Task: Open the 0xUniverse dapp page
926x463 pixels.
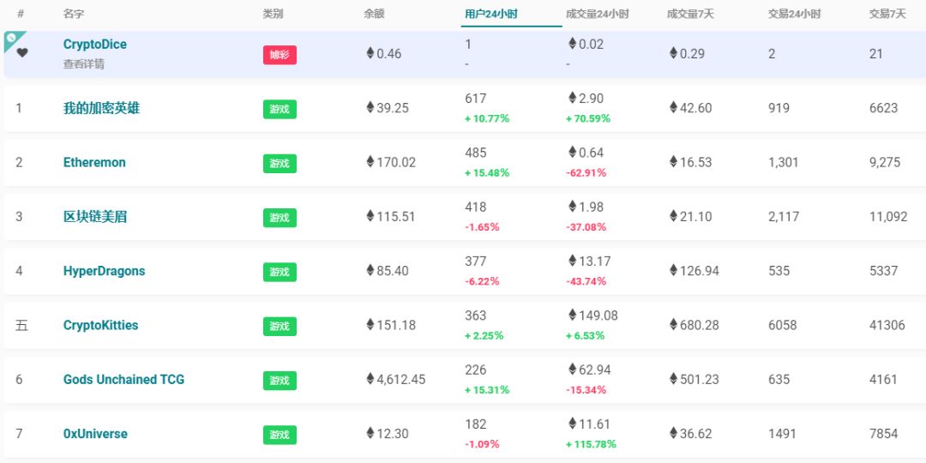Action: pos(95,434)
